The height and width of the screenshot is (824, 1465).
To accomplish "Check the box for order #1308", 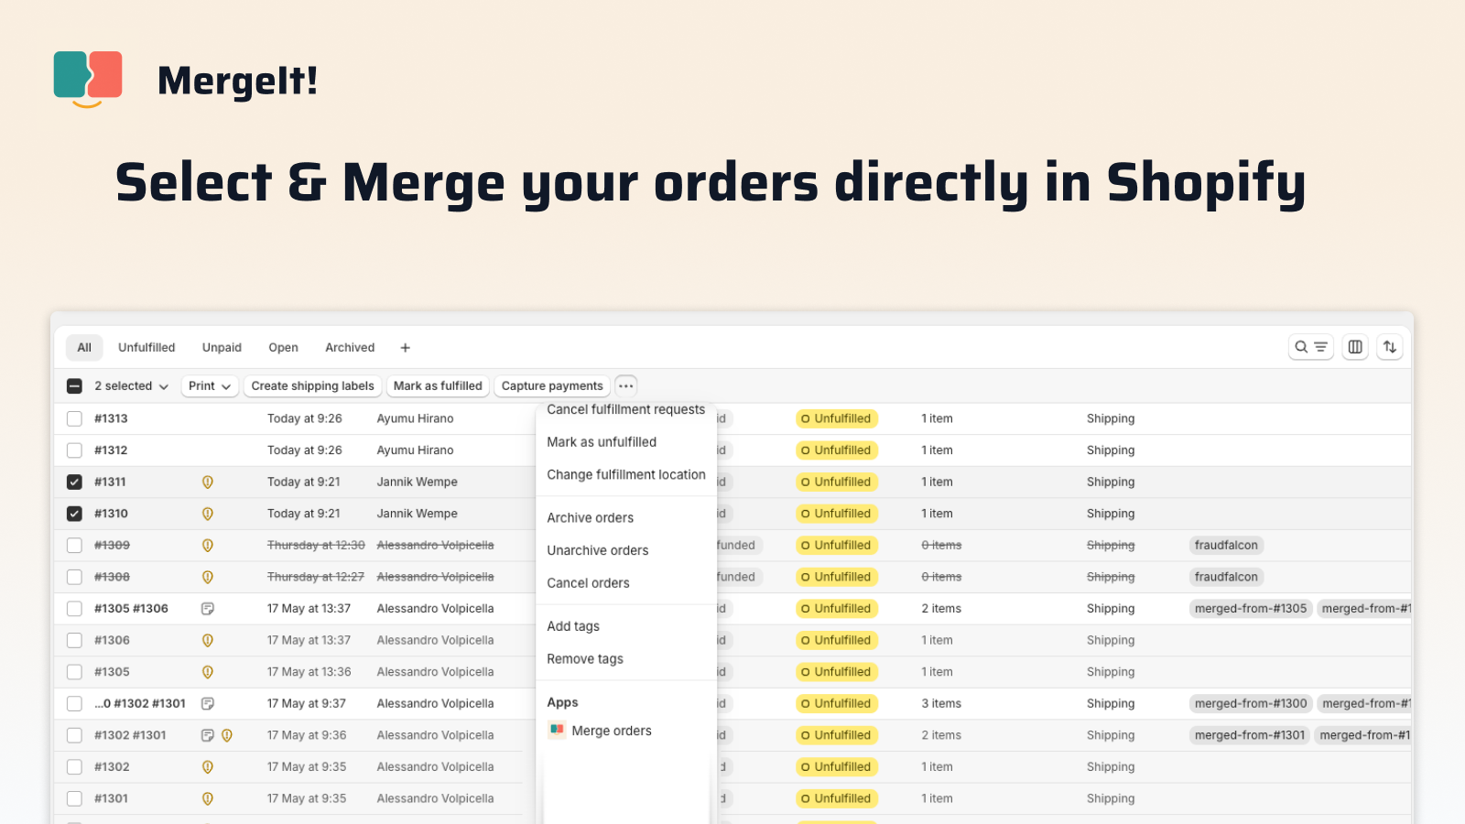I will click(74, 577).
